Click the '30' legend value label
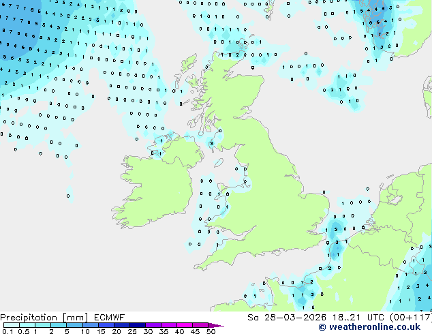The height and width of the screenshot is (334, 432). [148, 331]
